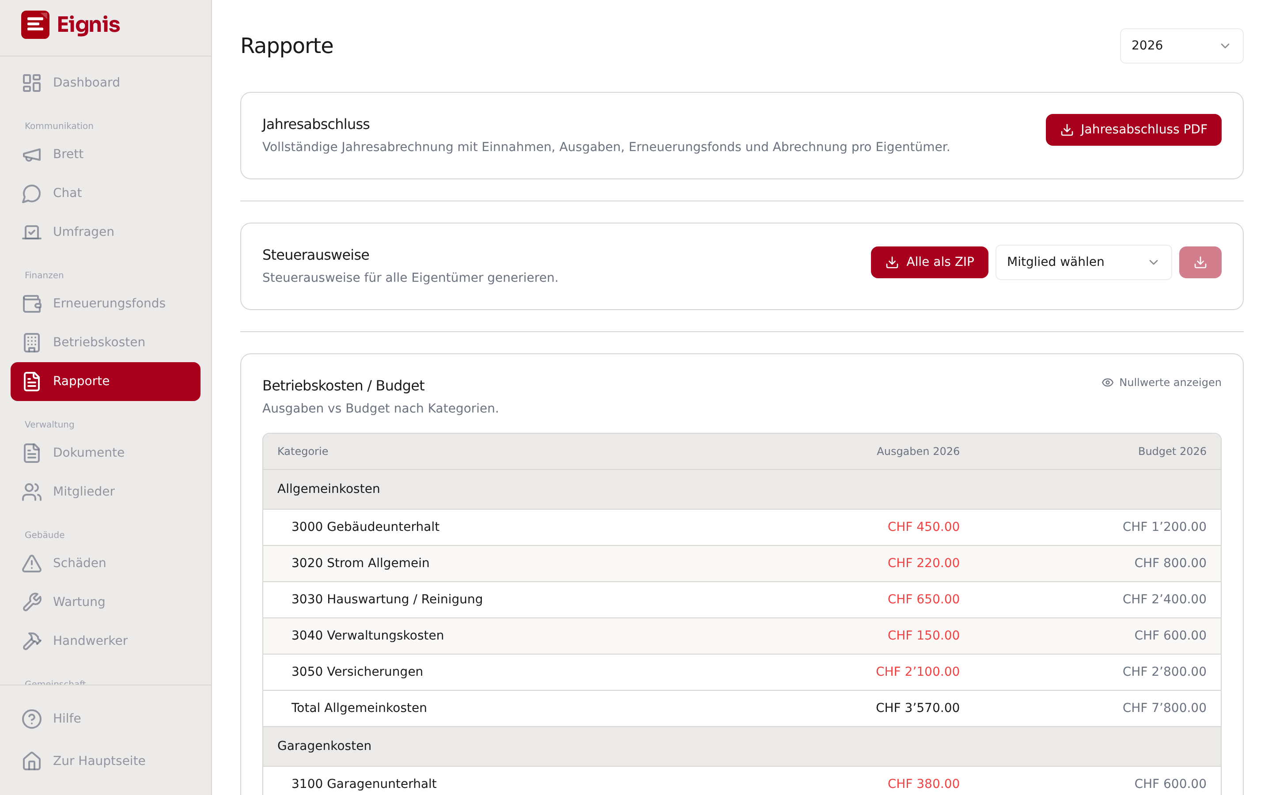
Task: Select the active Rapporte menu item
Action: pyautogui.click(x=105, y=381)
